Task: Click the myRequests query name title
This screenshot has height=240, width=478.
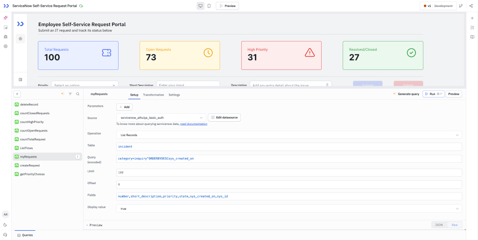Action: point(99,94)
